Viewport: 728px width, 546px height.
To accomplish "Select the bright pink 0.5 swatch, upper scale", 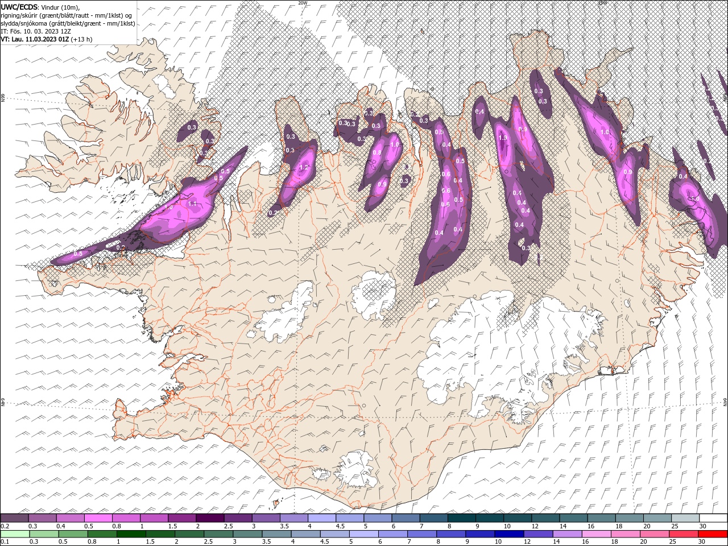I will (x=98, y=518).
